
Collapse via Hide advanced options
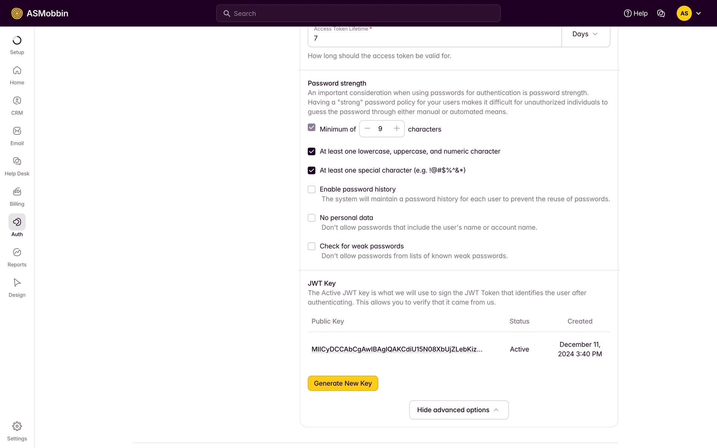point(459,410)
